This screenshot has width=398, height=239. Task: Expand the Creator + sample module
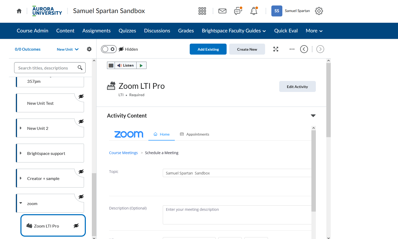pos(21,178)
